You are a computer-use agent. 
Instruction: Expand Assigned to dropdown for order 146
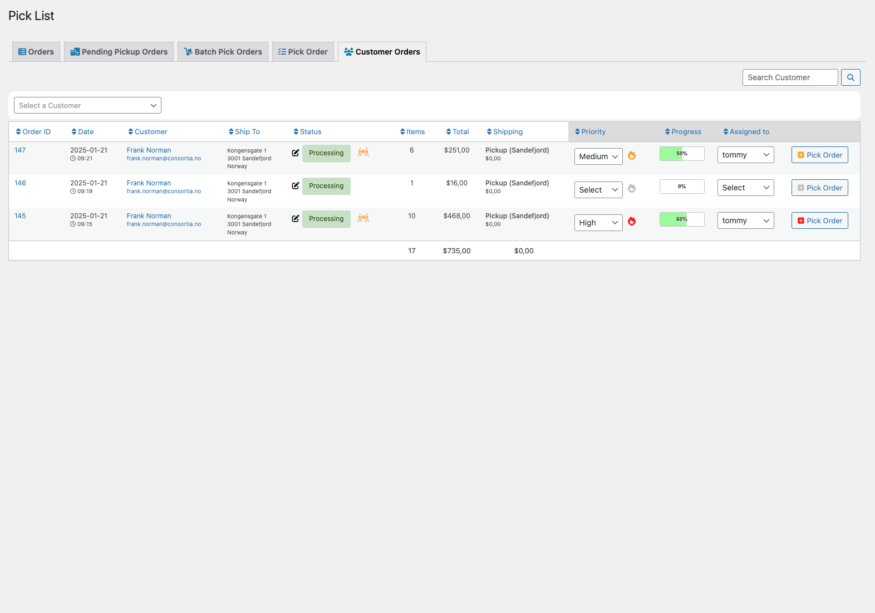745,188
